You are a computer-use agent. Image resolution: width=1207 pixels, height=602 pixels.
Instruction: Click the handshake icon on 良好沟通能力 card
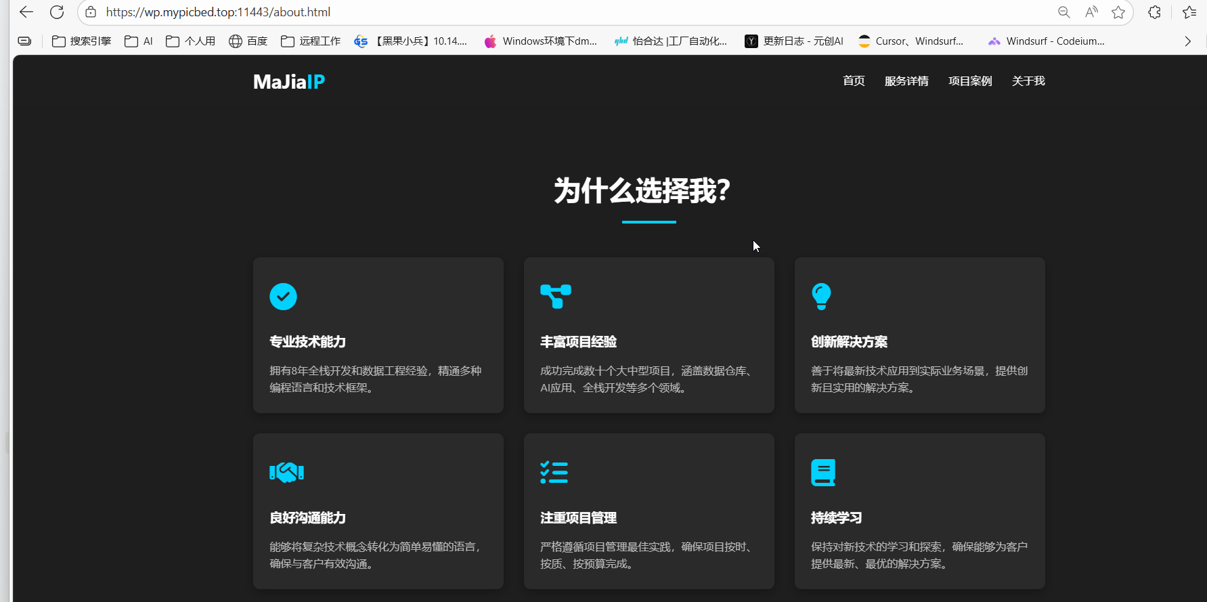pyautogui.click(x=286, y=473)
